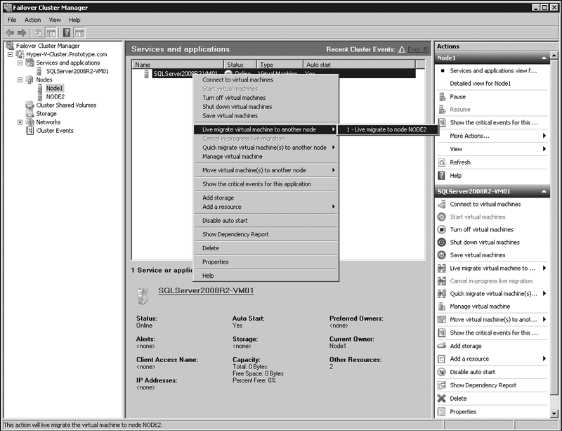Viewport: 562px width, 431px height.
Task: Expand Add a resource submenu in Actions pane
Action: 544,359
